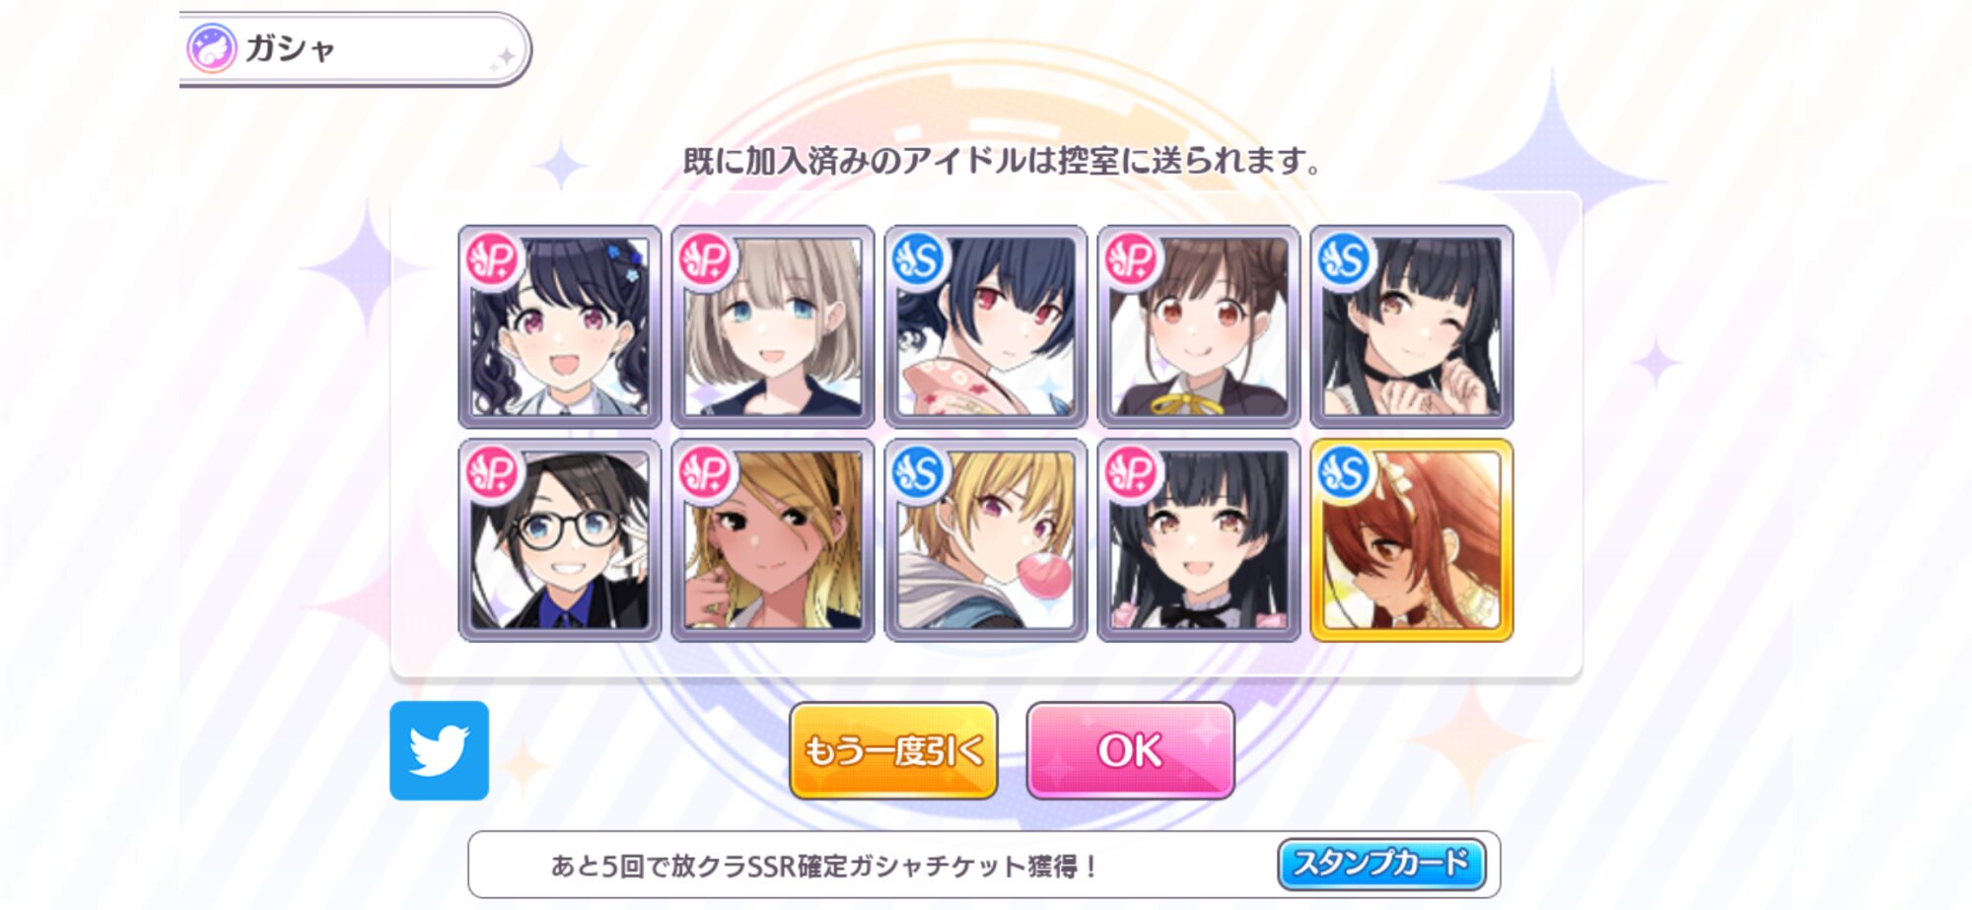This screenshot has height=910, width=1972.
Task: Click the ガシャ header icon
Action: (212, 48)
